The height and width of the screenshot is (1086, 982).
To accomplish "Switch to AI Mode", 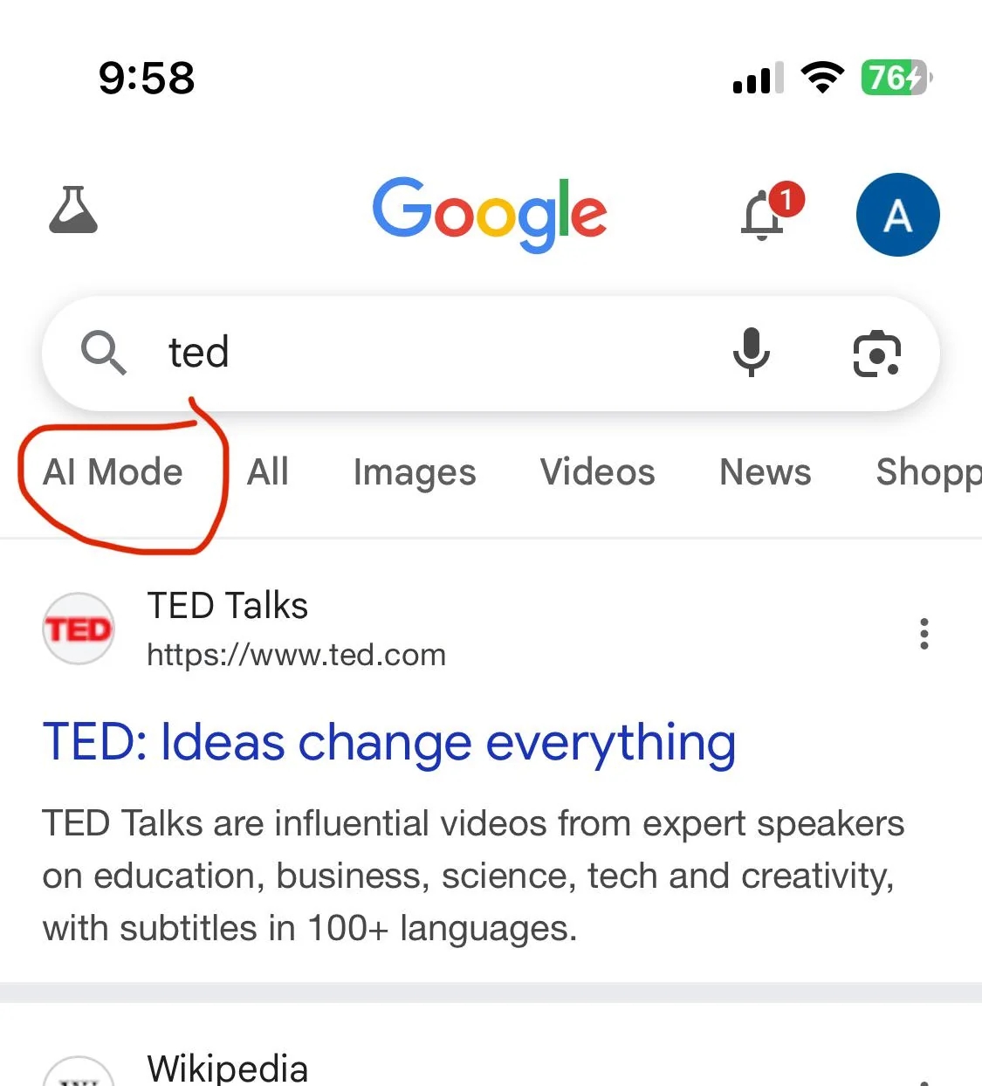I will 112,471.
